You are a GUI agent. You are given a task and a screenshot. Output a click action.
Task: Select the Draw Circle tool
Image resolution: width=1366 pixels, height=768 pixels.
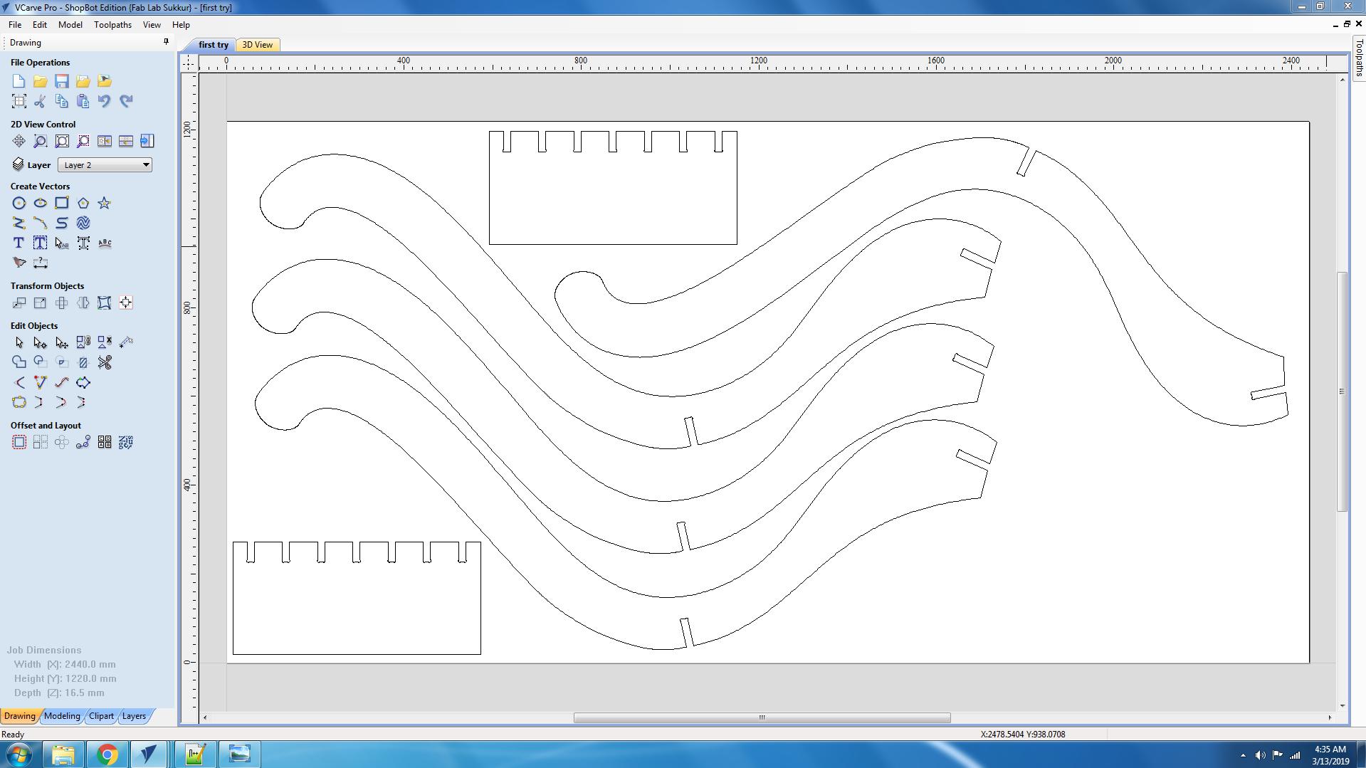coord(19,204)
